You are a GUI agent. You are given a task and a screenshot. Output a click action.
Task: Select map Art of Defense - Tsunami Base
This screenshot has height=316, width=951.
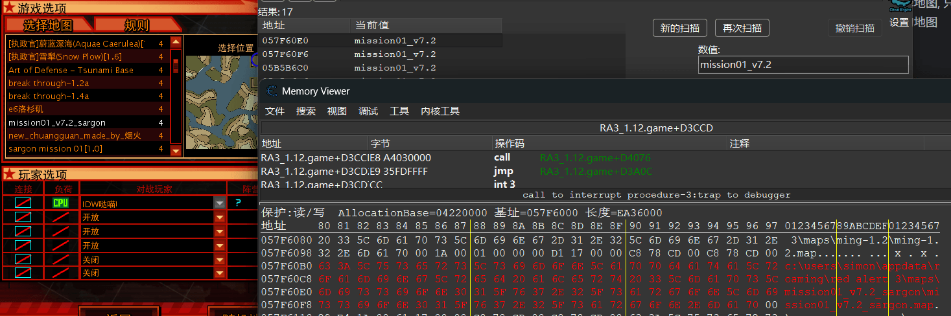click(86, 70)
